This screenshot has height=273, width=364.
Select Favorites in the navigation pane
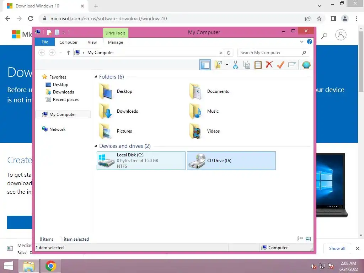click(x=58, y=77)
